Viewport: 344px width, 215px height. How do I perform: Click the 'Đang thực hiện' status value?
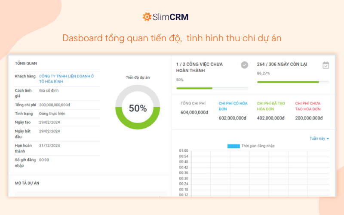click(52, 114)
